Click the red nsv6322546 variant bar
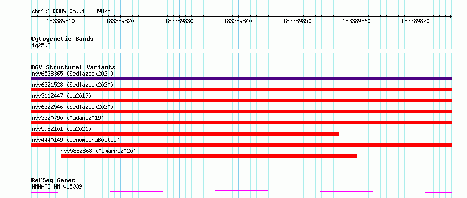The height and width of the screenshot is (198, 467). [x=241, y=112]
